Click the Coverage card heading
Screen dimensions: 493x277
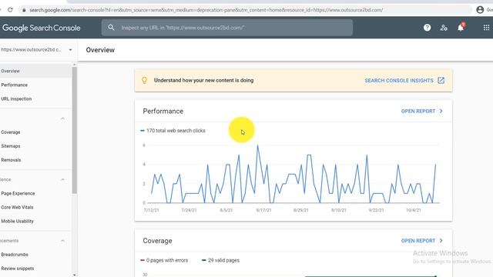157,241
